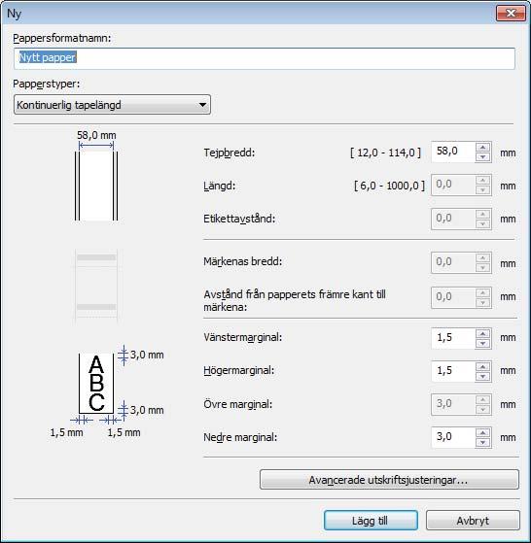Increase Nedre marginal with up arrow
Image resolution: width=531 pixels, height=543 pixels.
tap(482, 433)
